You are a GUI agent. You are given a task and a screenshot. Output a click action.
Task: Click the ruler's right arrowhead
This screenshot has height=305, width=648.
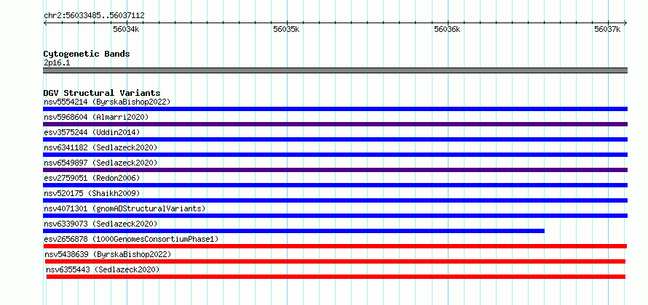tap(625, 23)
